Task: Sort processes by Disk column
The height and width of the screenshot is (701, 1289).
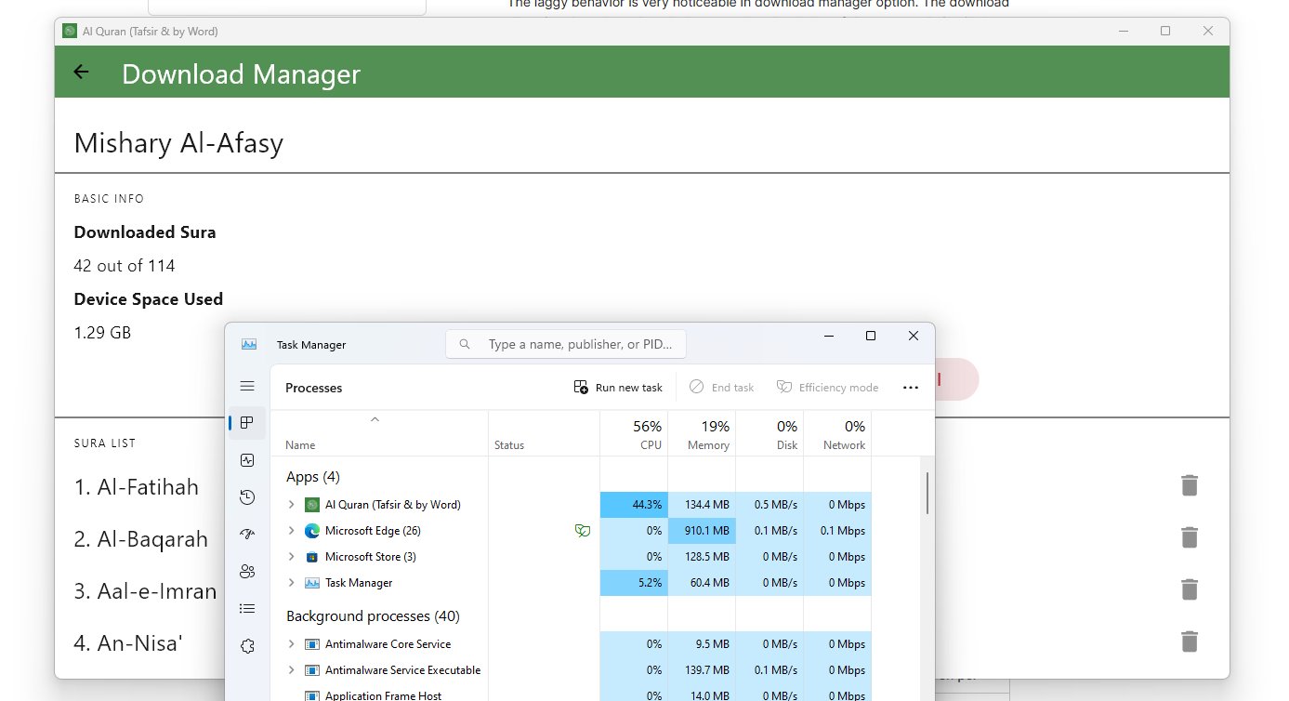Action: click(x=769, y=433)
